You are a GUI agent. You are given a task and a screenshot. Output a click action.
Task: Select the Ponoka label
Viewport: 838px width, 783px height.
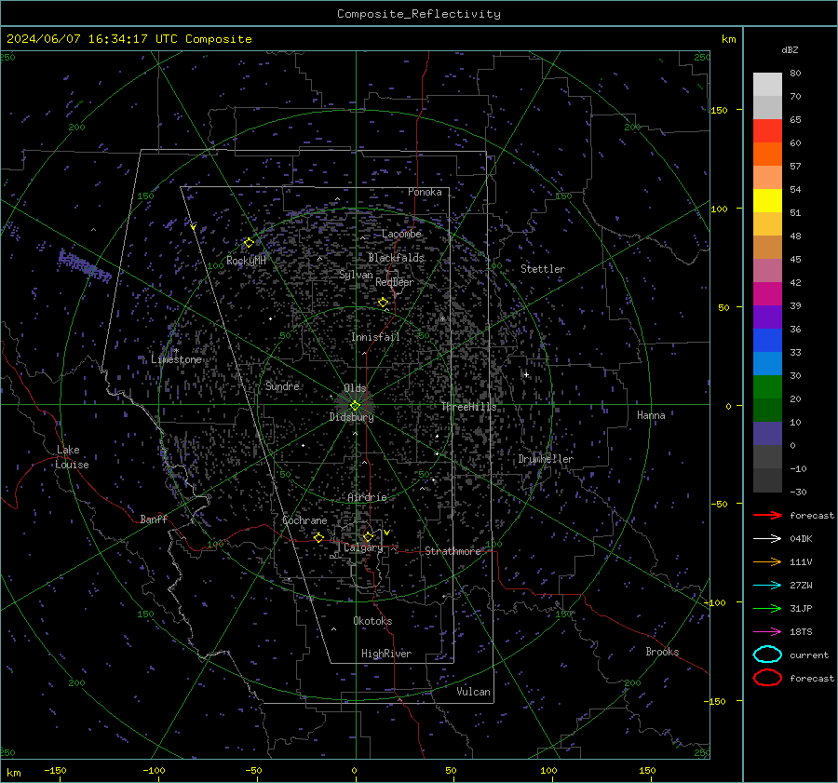tap(425, 192)
